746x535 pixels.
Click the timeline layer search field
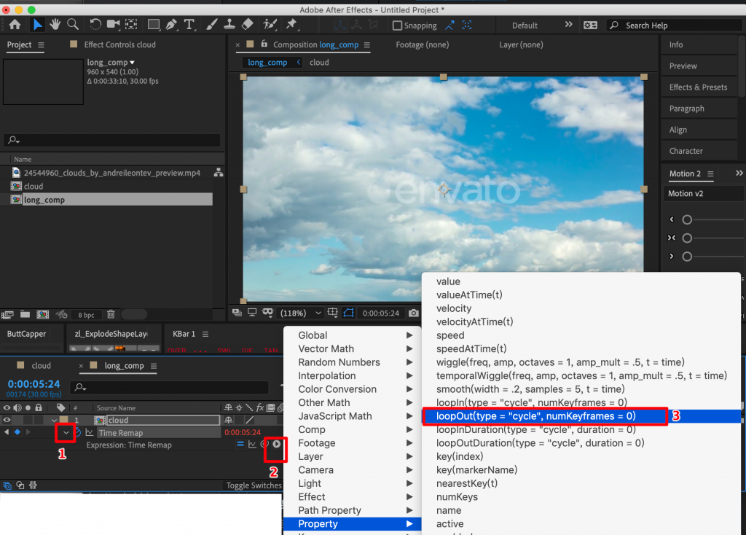[170, 388]
